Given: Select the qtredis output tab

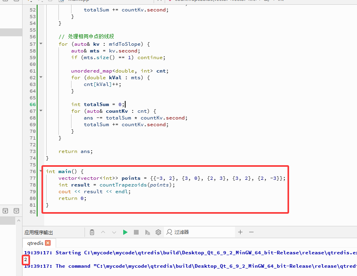Looking at the screenshot, I should pyautogui.click(x=35, y=243).
